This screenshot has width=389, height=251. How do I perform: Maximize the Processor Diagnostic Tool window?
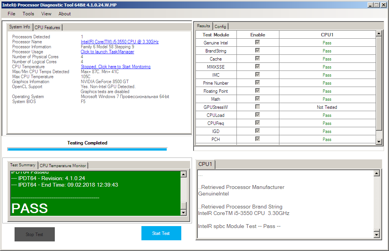[x=377, y=5]
